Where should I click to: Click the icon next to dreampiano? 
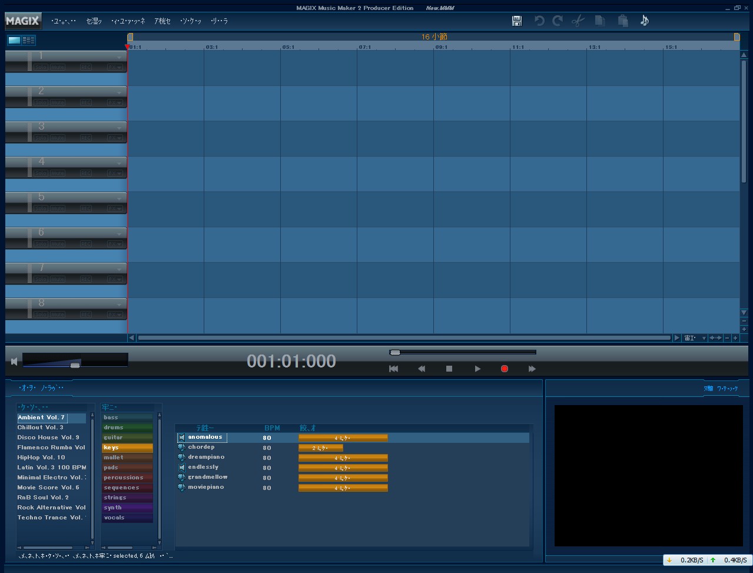tap(181, 458)
